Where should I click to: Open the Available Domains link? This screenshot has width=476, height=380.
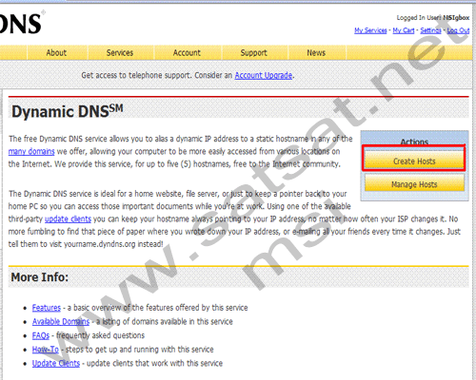61,322
